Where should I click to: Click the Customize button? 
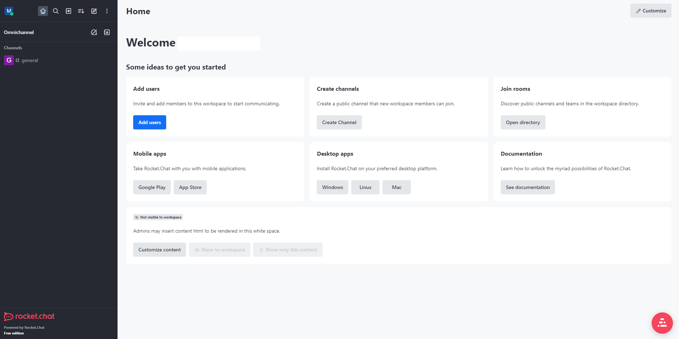(651, 11)
